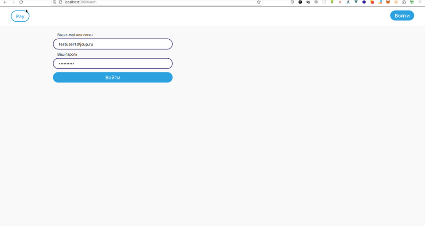Open the LanguageTool LT extension
Screen dimensions: 425x226
coord(348,2)
